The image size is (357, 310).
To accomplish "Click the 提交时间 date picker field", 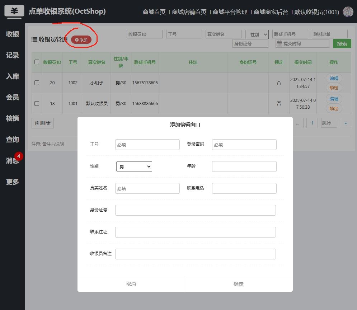I will tap(302, 43).
